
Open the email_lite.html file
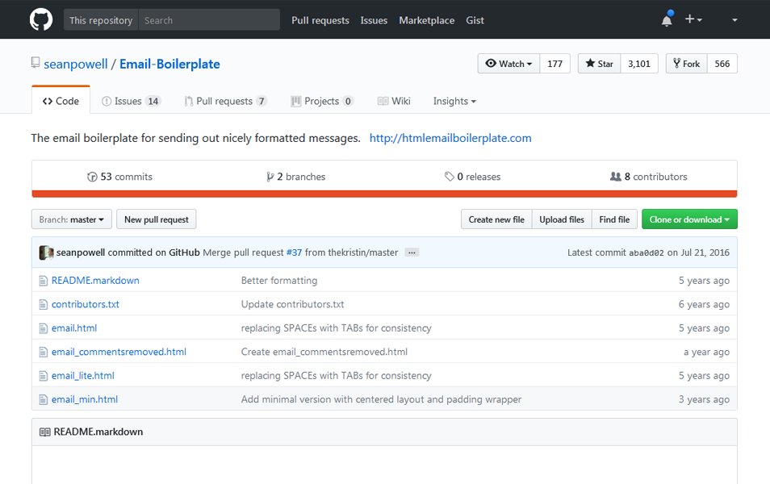(83, 376)
